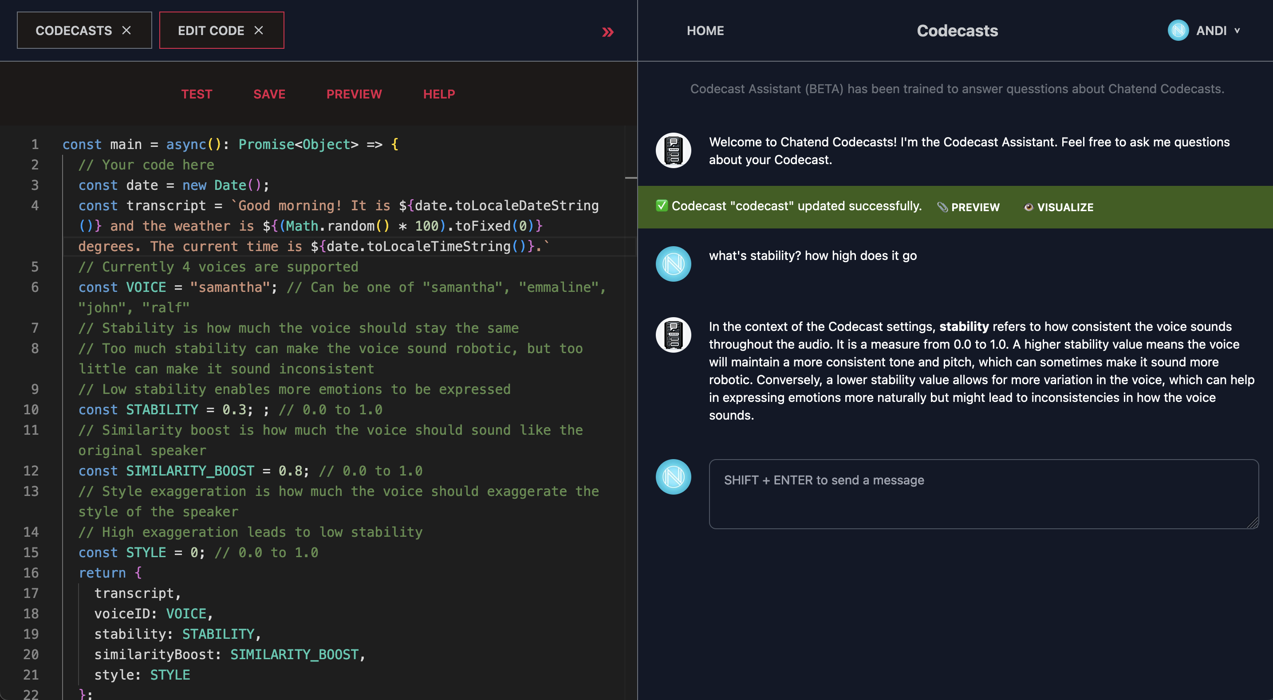Click the "stability: STABILITY," line
Screen dimensions: 1273x700
[x=177, y=634]
